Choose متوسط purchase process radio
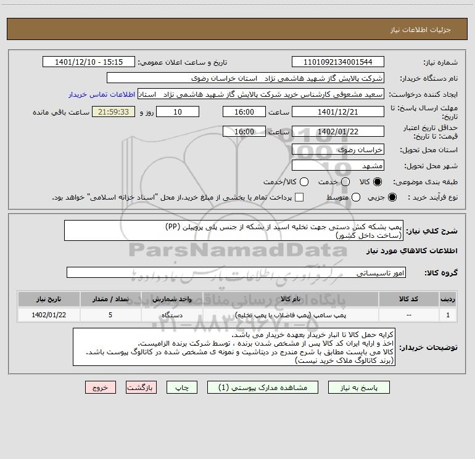The width and height of the screenshot is (475, 459). pyautogui.click(x=356, y=197)
